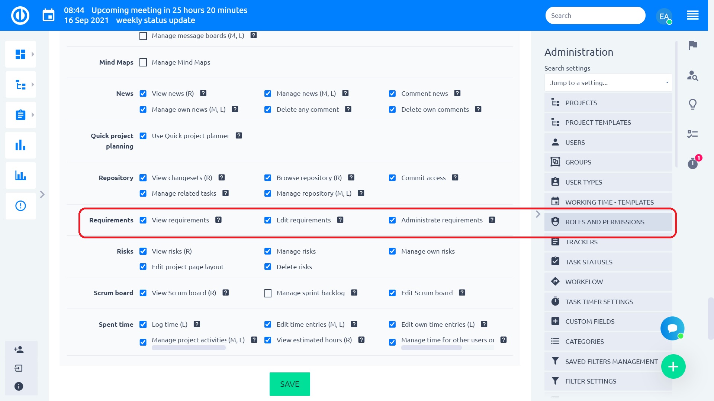Click the calendar icon in top bar
Viewport: 714px width, 401px height.
pyautogui.click(x=48, y=15)
